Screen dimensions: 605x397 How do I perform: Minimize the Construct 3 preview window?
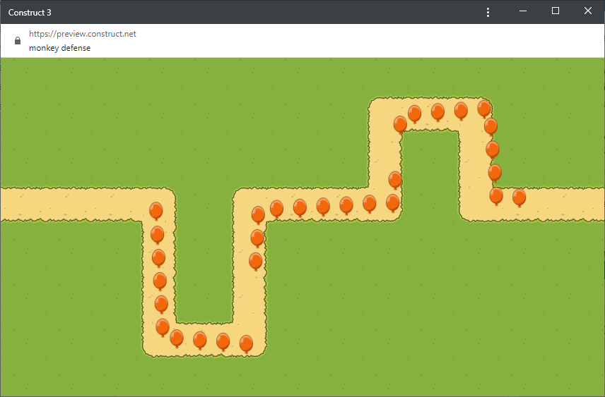[x=523, y=11]
